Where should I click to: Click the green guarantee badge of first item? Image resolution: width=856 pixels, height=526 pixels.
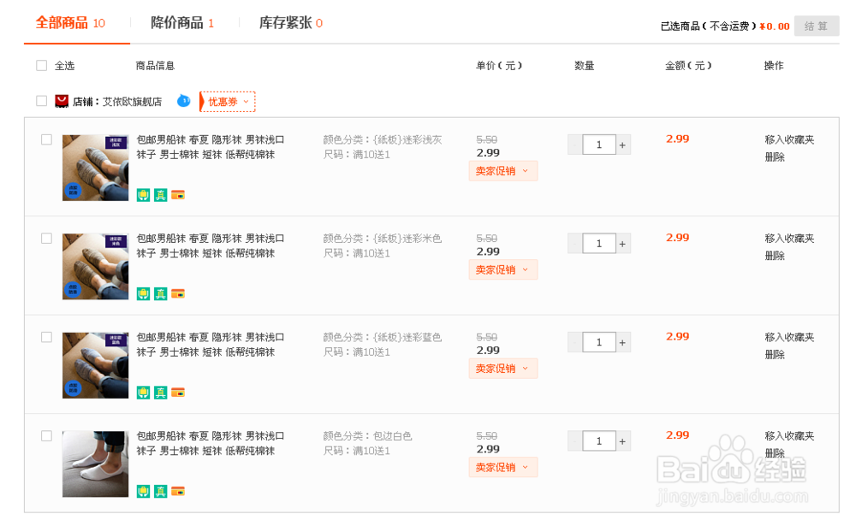tap(143, 194)
